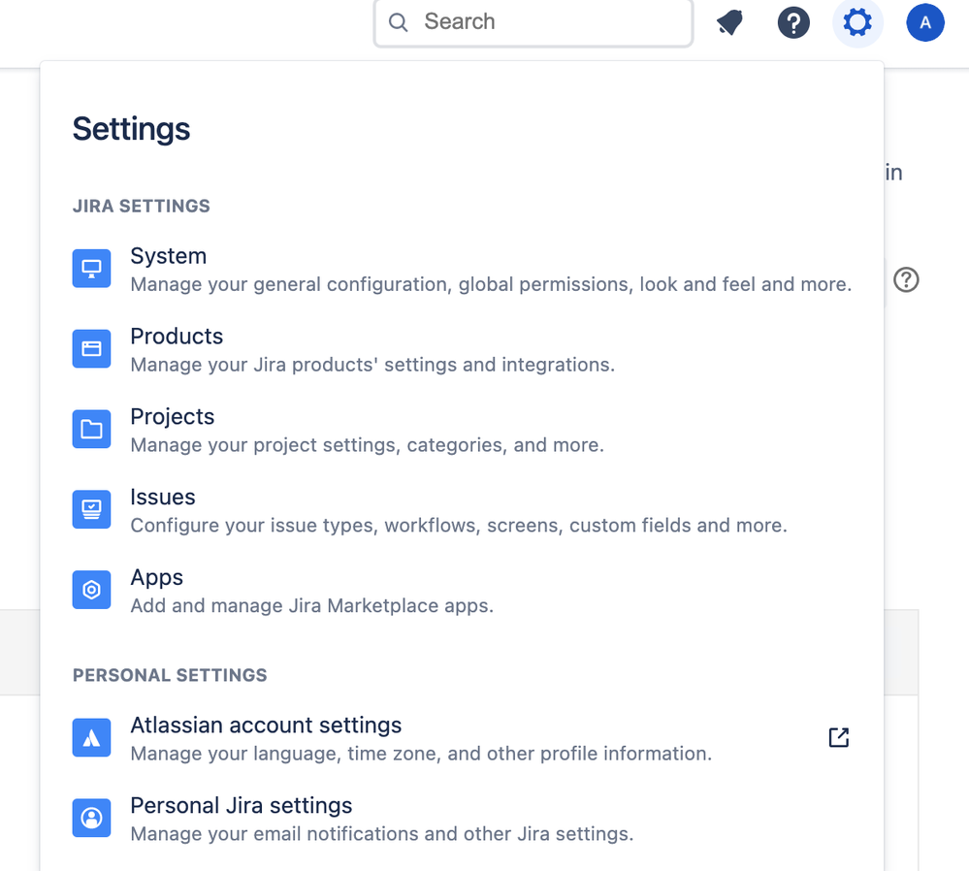Viewport: 969px width, 871px height.
Task: Click the Atlassian logo icon
Action: (91, 737)
